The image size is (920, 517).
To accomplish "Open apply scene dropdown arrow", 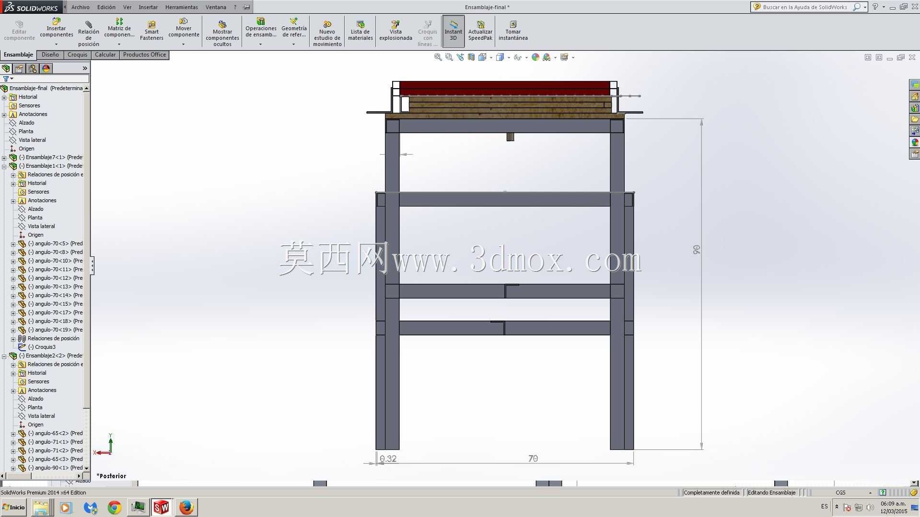I will coord(555,57).
